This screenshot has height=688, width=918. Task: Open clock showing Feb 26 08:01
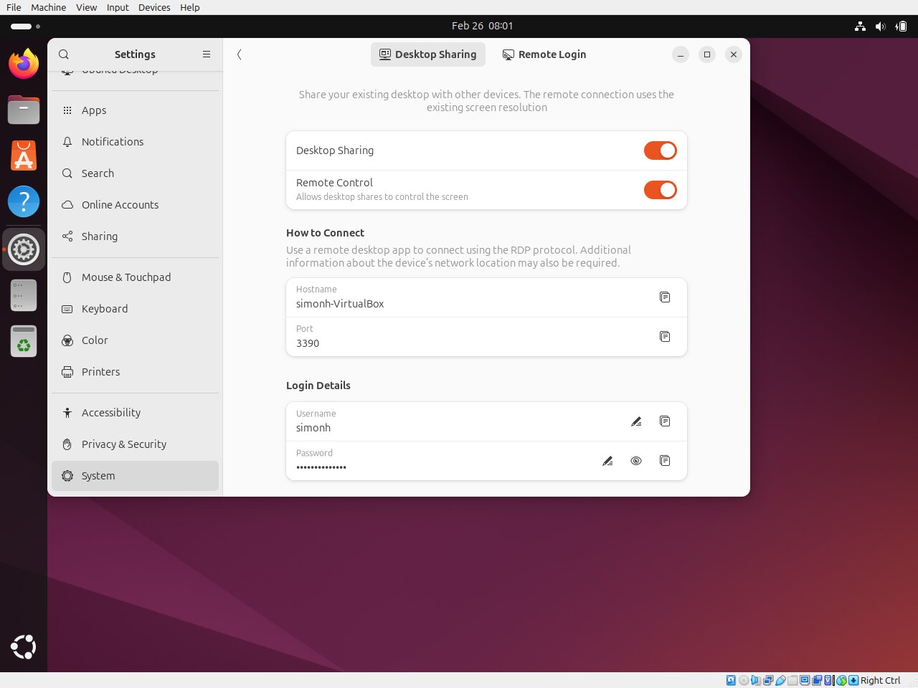click(482, 26)
